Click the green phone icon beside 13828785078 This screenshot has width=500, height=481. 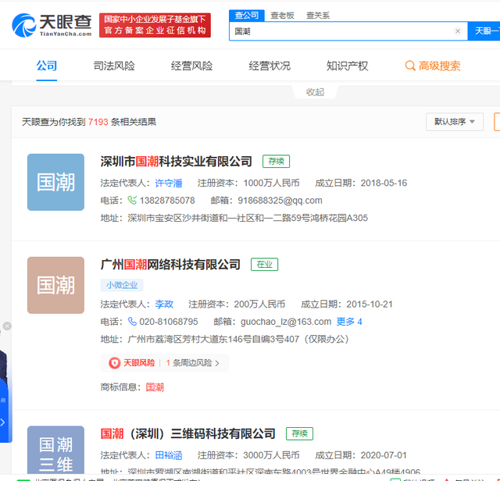click(x=132, y=200)
